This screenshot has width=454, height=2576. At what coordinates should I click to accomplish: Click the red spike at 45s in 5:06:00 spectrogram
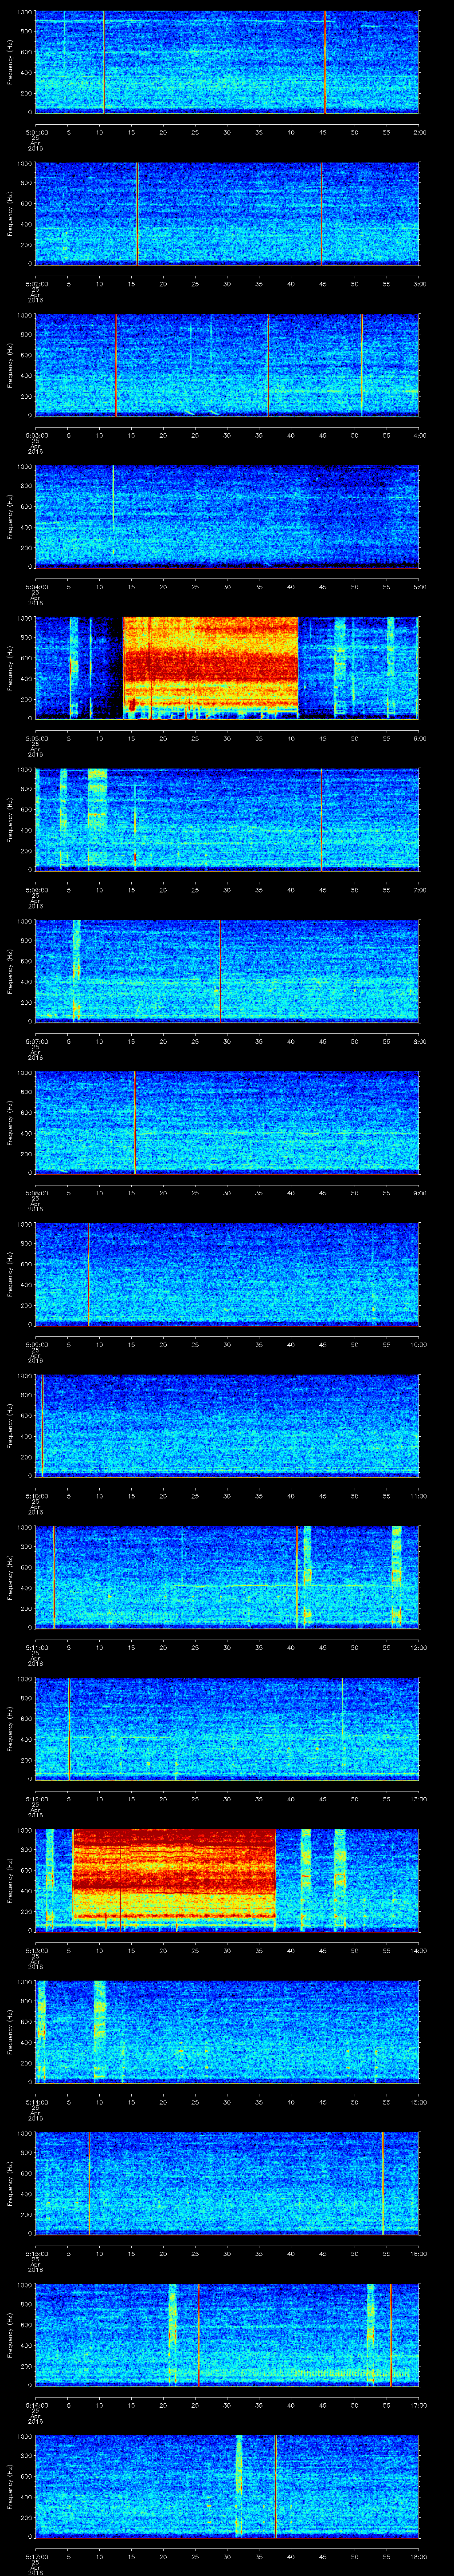coord(321,819)
